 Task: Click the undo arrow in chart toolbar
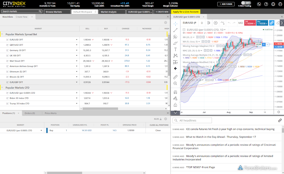point(229,23)
